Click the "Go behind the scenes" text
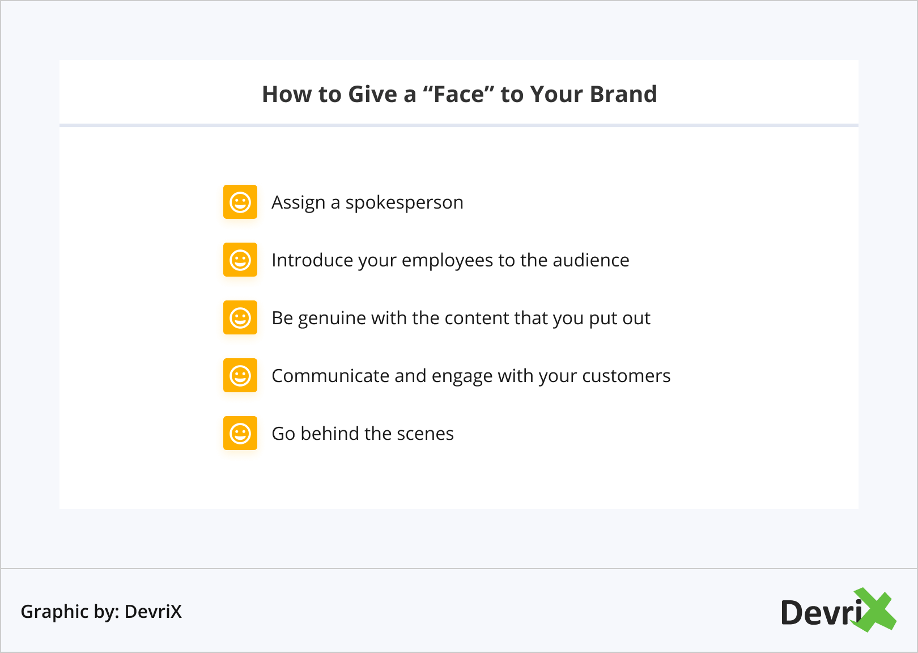 pyautogui.click(x=363, y=434)
